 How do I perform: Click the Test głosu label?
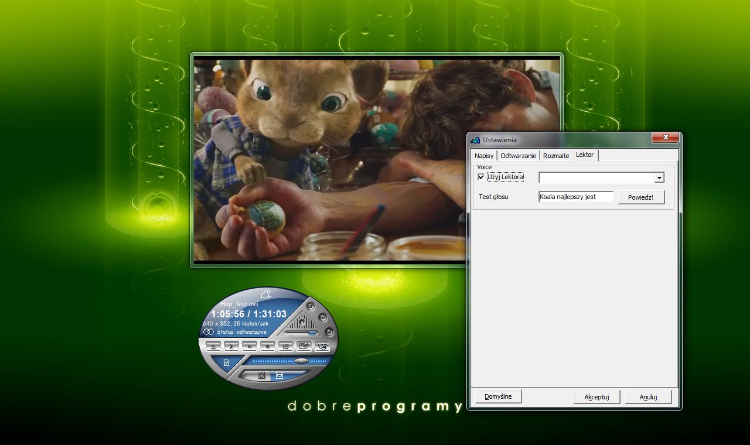click(493, 197)
